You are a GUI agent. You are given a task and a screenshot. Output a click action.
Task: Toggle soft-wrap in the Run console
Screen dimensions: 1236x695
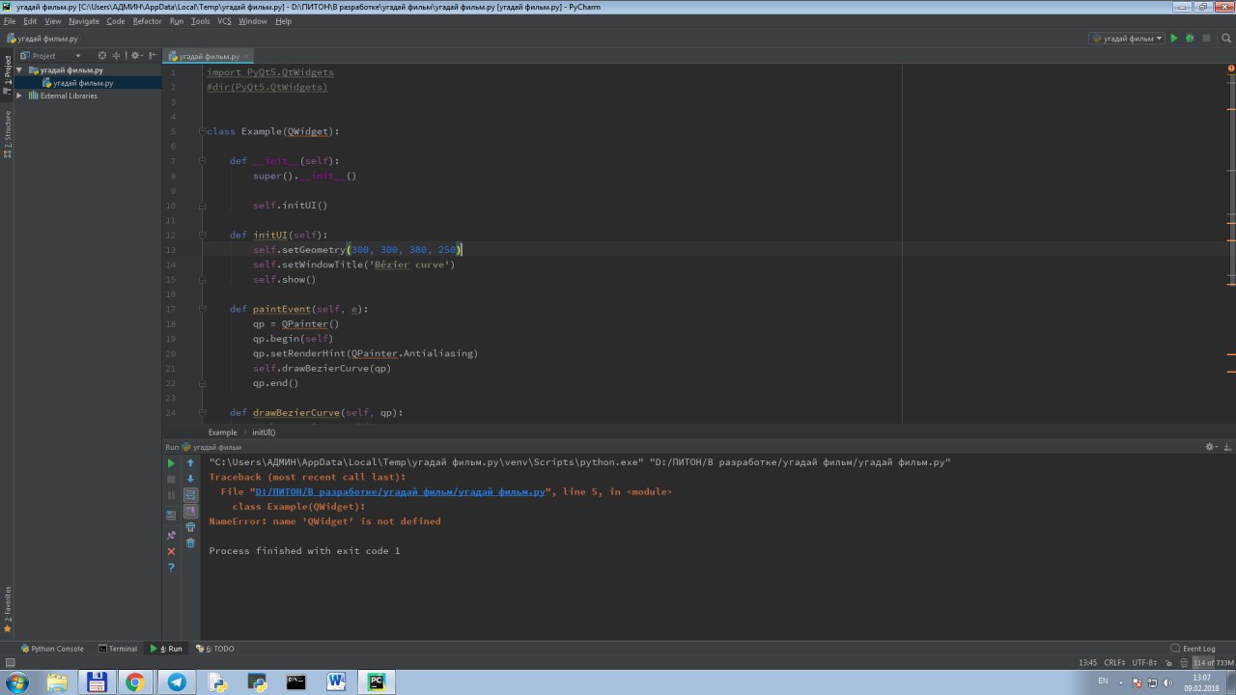tap(190, 495)
